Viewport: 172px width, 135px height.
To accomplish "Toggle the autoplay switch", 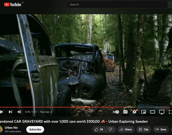I will coord(116,112).
